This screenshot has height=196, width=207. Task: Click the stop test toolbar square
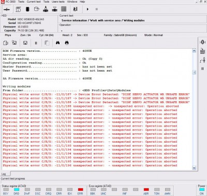pyautogui.click(x=97, y=9)
